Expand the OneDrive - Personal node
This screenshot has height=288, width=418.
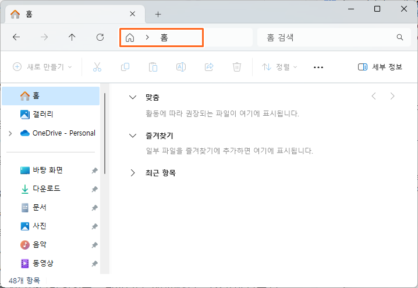pyautogui.click(x=10, y=133)
